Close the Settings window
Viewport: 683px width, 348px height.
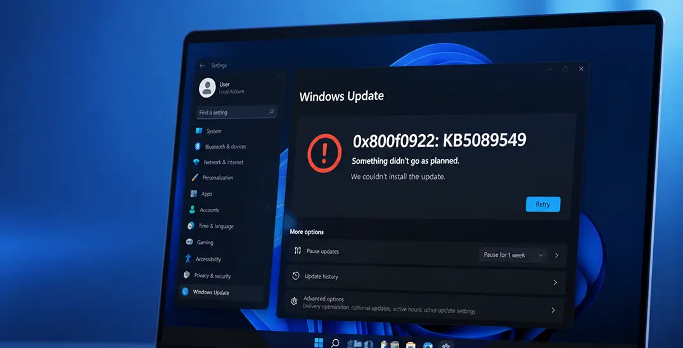(581, 69)
